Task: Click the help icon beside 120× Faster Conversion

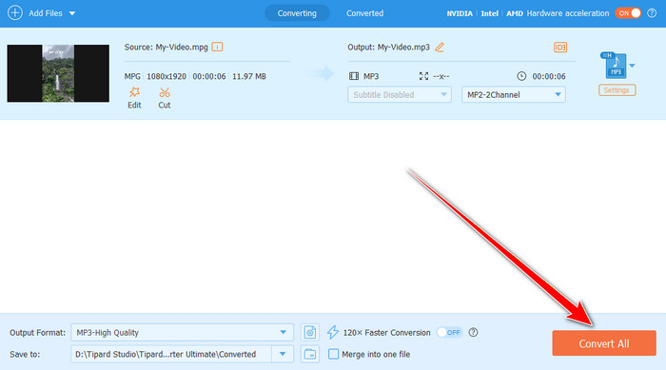Action: click(473, 332)
